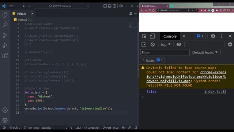Close the index.js editor tab

click(32, 14)
